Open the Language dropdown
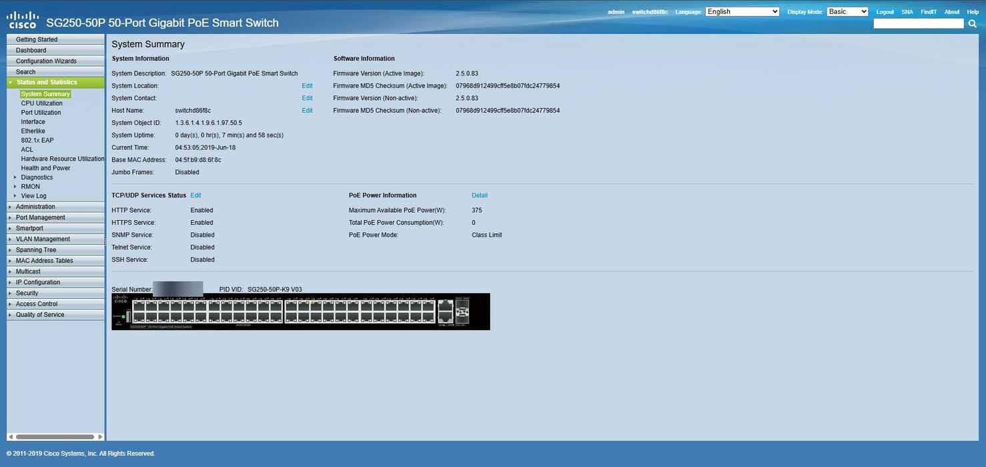The image size is (986, 467). coord(743,11)
